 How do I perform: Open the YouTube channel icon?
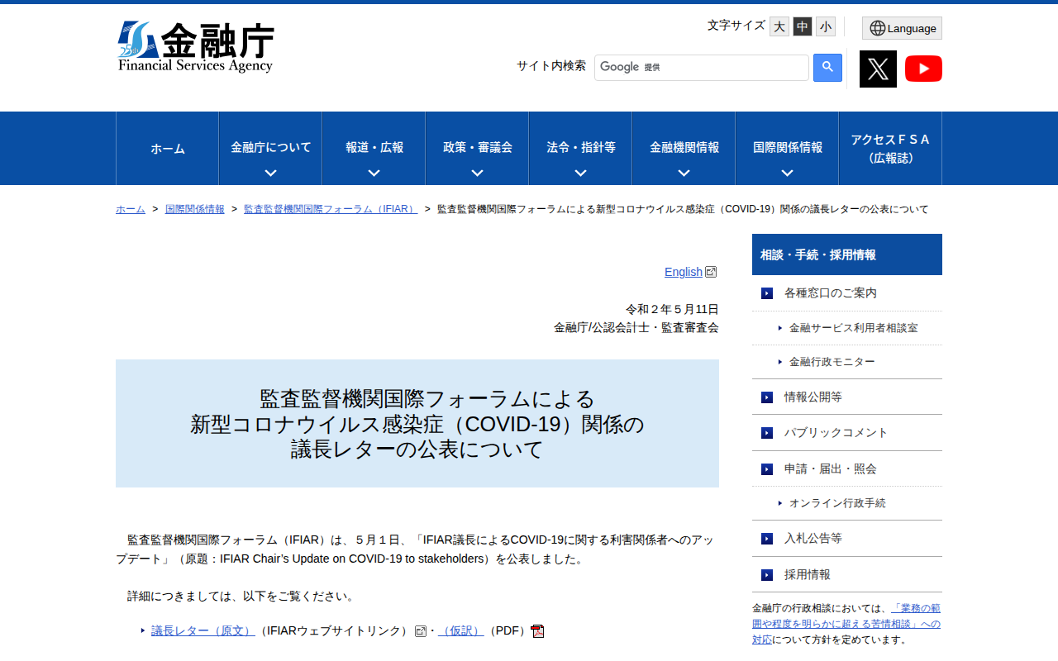coord(923,69)
